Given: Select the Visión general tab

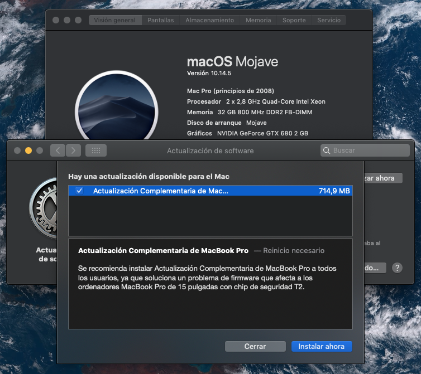Looking at the screenshot, I should [115, 20].
